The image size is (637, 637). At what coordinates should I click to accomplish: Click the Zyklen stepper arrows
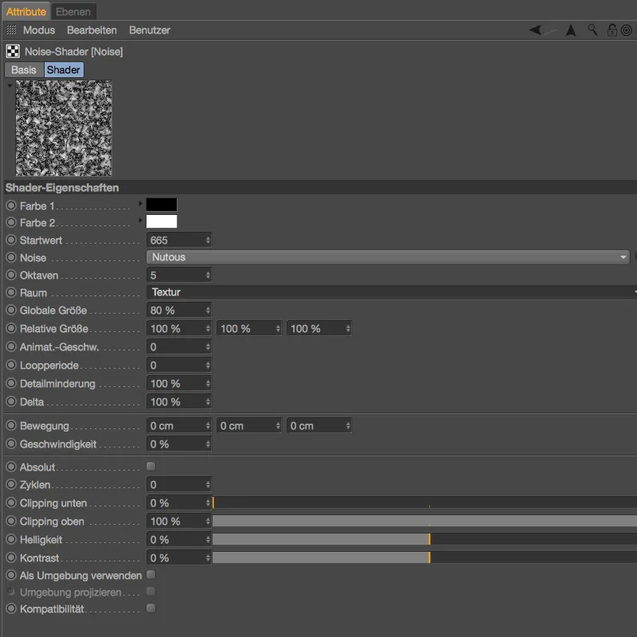[x=208, y=485]
